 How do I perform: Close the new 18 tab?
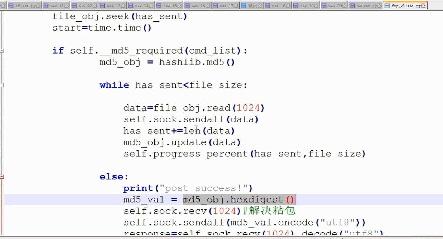tap(288, 6)
